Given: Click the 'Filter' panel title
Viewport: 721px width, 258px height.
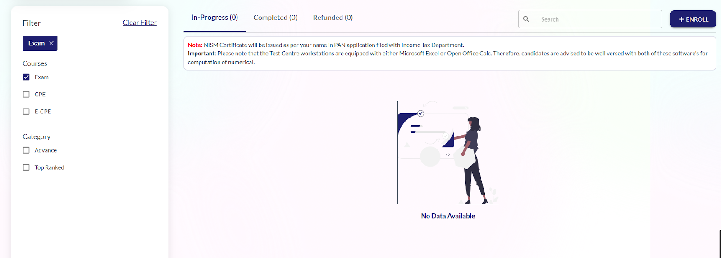Looking at the screenshot, I should (x=32, y=23).
